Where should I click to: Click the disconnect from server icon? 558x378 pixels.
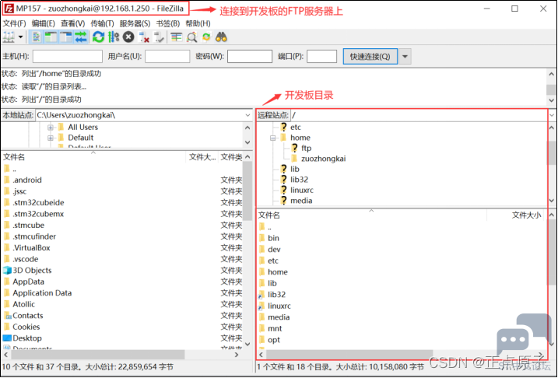tap(144, 37)
